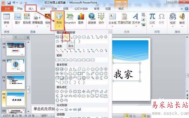
Task: Switch to the 设计 design tab
Action: pos(43,9)
